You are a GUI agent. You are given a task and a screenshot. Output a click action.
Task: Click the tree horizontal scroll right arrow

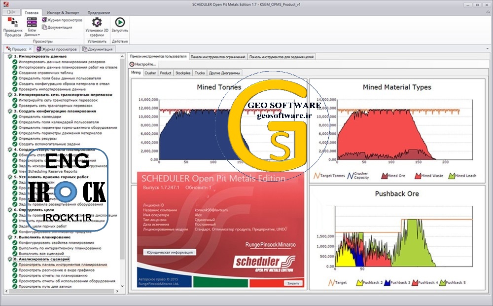117,292
